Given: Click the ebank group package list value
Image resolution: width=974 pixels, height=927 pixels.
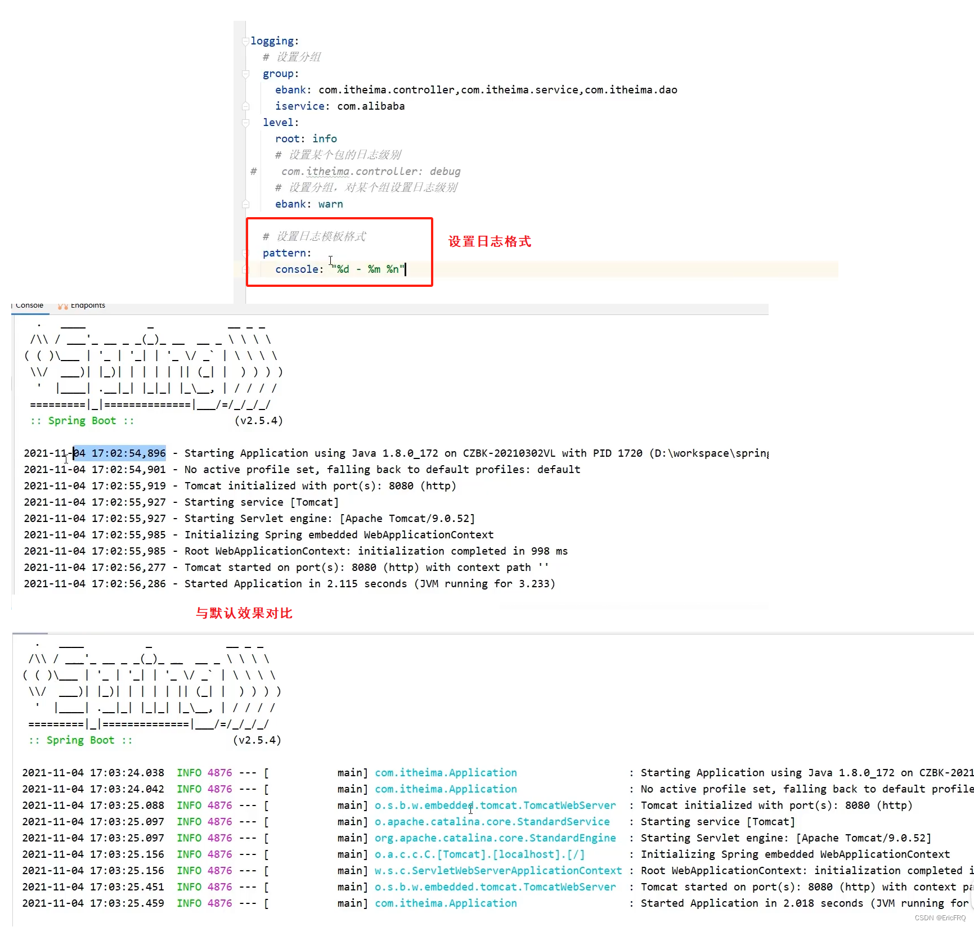Looking at the screenshot, I should (x=498, y=90).
